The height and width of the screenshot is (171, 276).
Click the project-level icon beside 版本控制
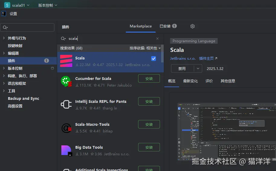[x=52, y=68]
